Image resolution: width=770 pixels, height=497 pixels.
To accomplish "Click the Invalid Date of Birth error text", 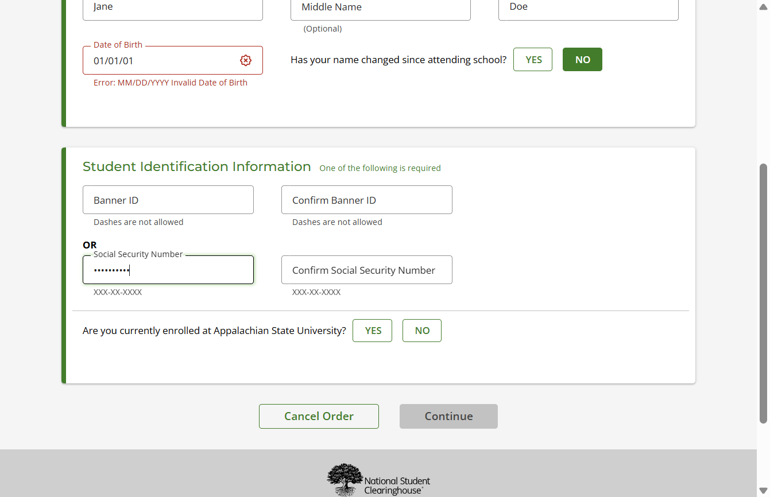I will (171, 83).
